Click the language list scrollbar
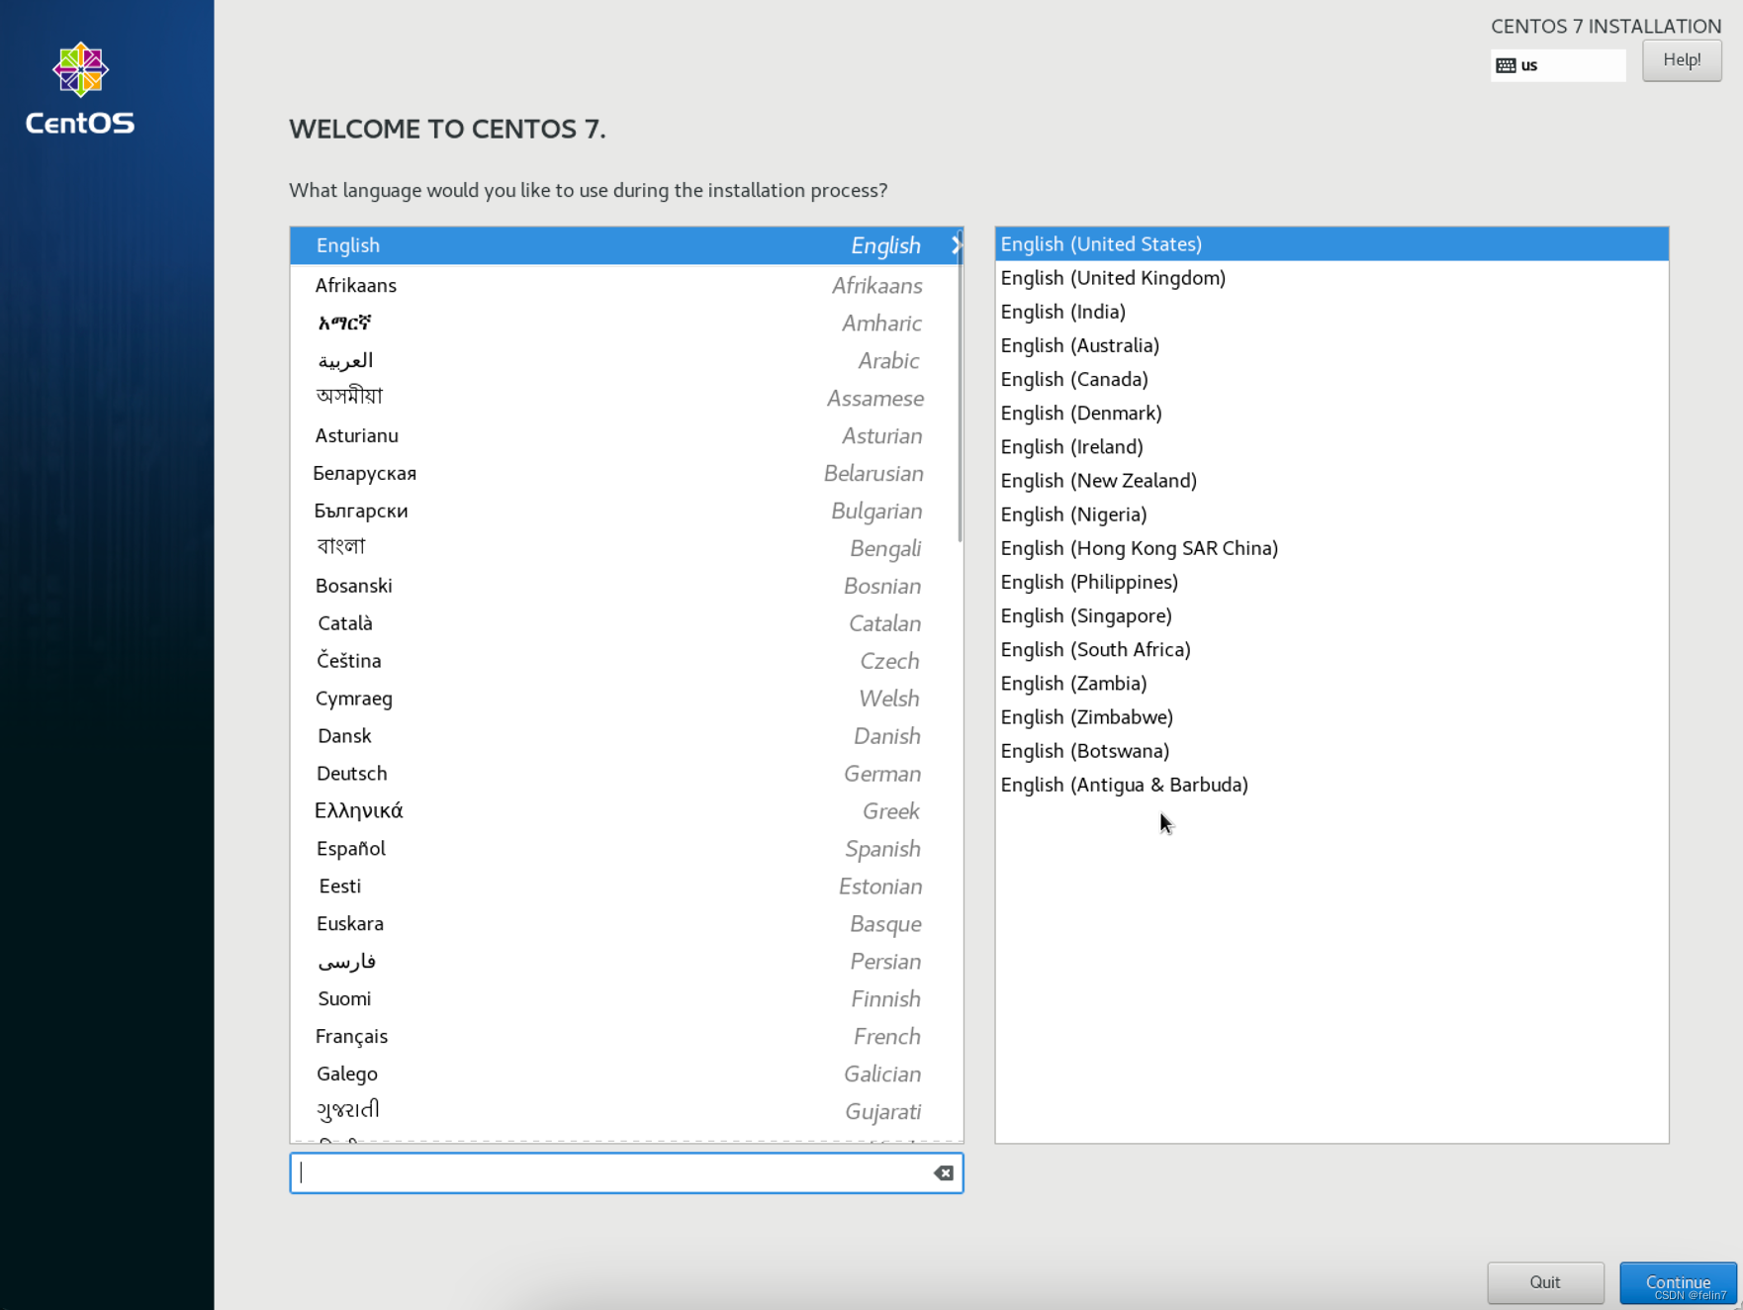Screen dimensions: 1743x1310 [x=960, y=386]
